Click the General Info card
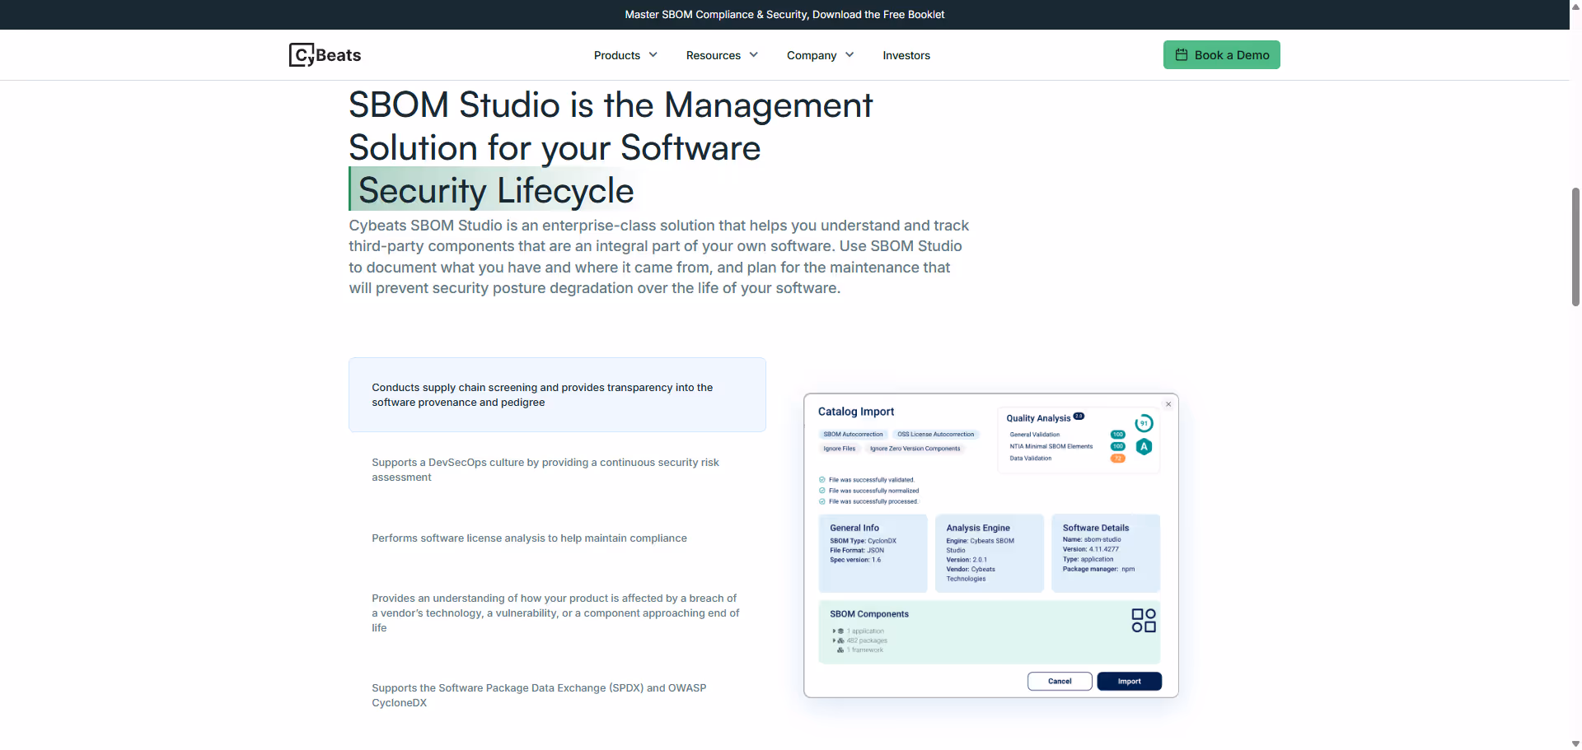The width and height of the screenshot is (1582, 750). [x=873, y=553]
